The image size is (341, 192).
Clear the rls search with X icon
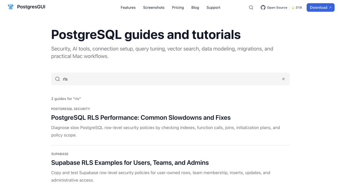pos(283,79)
